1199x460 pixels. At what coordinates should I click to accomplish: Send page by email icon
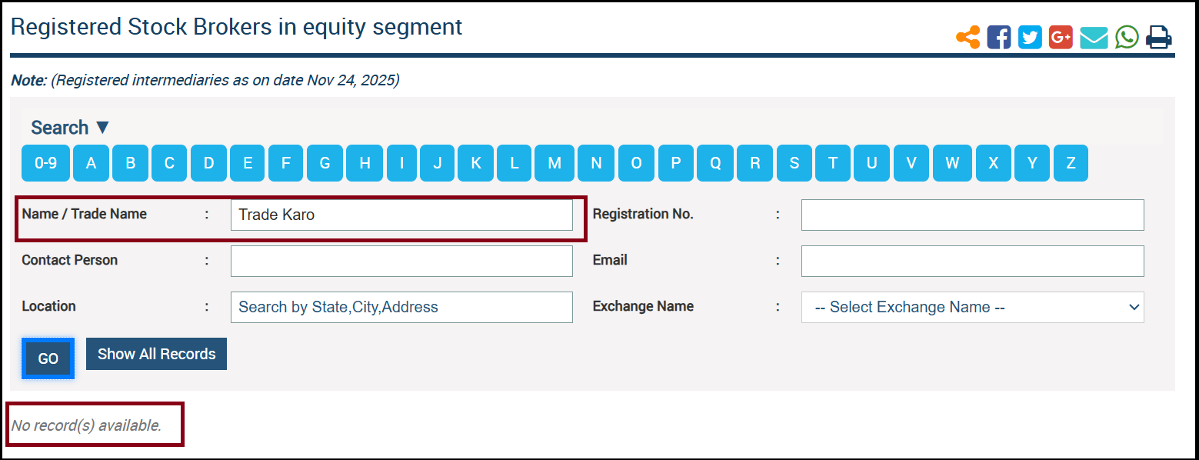click(1094, 37)
